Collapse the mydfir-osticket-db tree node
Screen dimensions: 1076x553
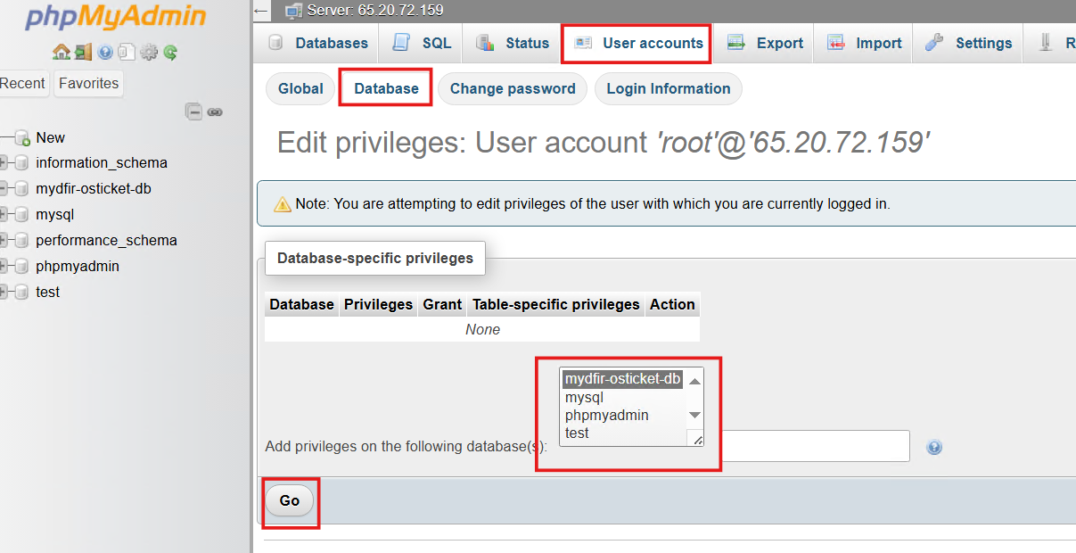tap(4, 189)
